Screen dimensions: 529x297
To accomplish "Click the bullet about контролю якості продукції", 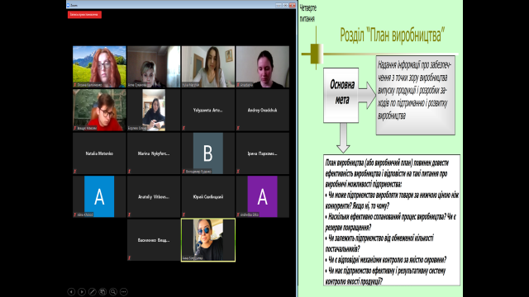I will [x=386, y=276].
